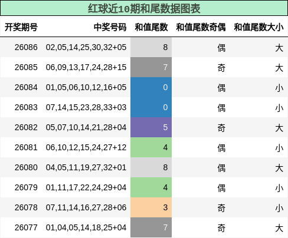Click the 和值尾数 column header
This screenshot has width=288, height=238.
151,27
